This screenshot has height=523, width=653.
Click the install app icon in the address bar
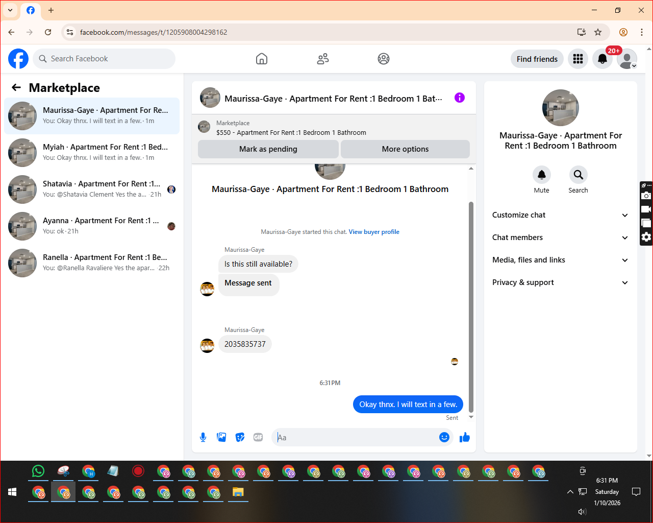(x=582, y=32)
